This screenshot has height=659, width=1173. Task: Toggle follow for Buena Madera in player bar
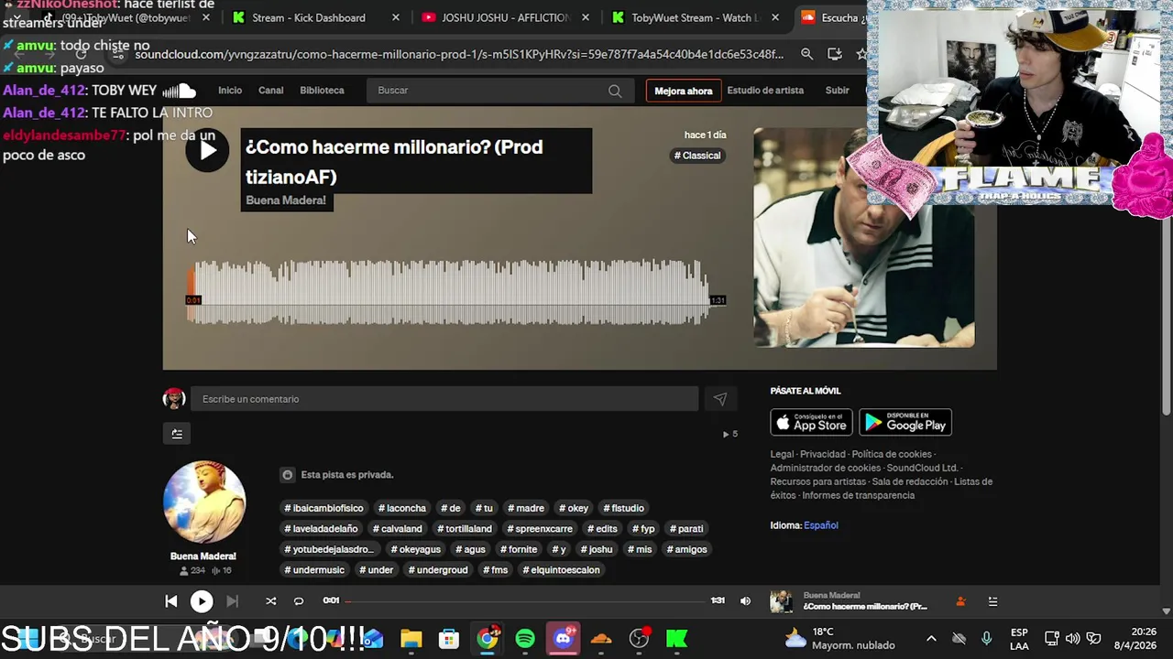[960, 601]
